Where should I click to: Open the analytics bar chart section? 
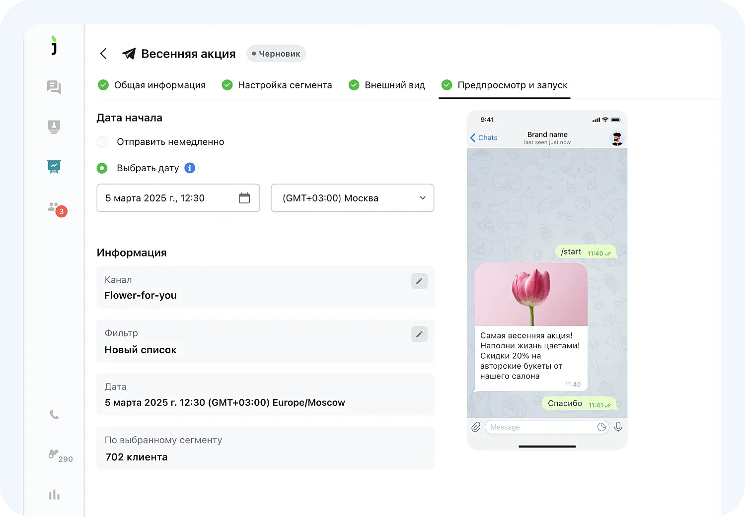54,494
